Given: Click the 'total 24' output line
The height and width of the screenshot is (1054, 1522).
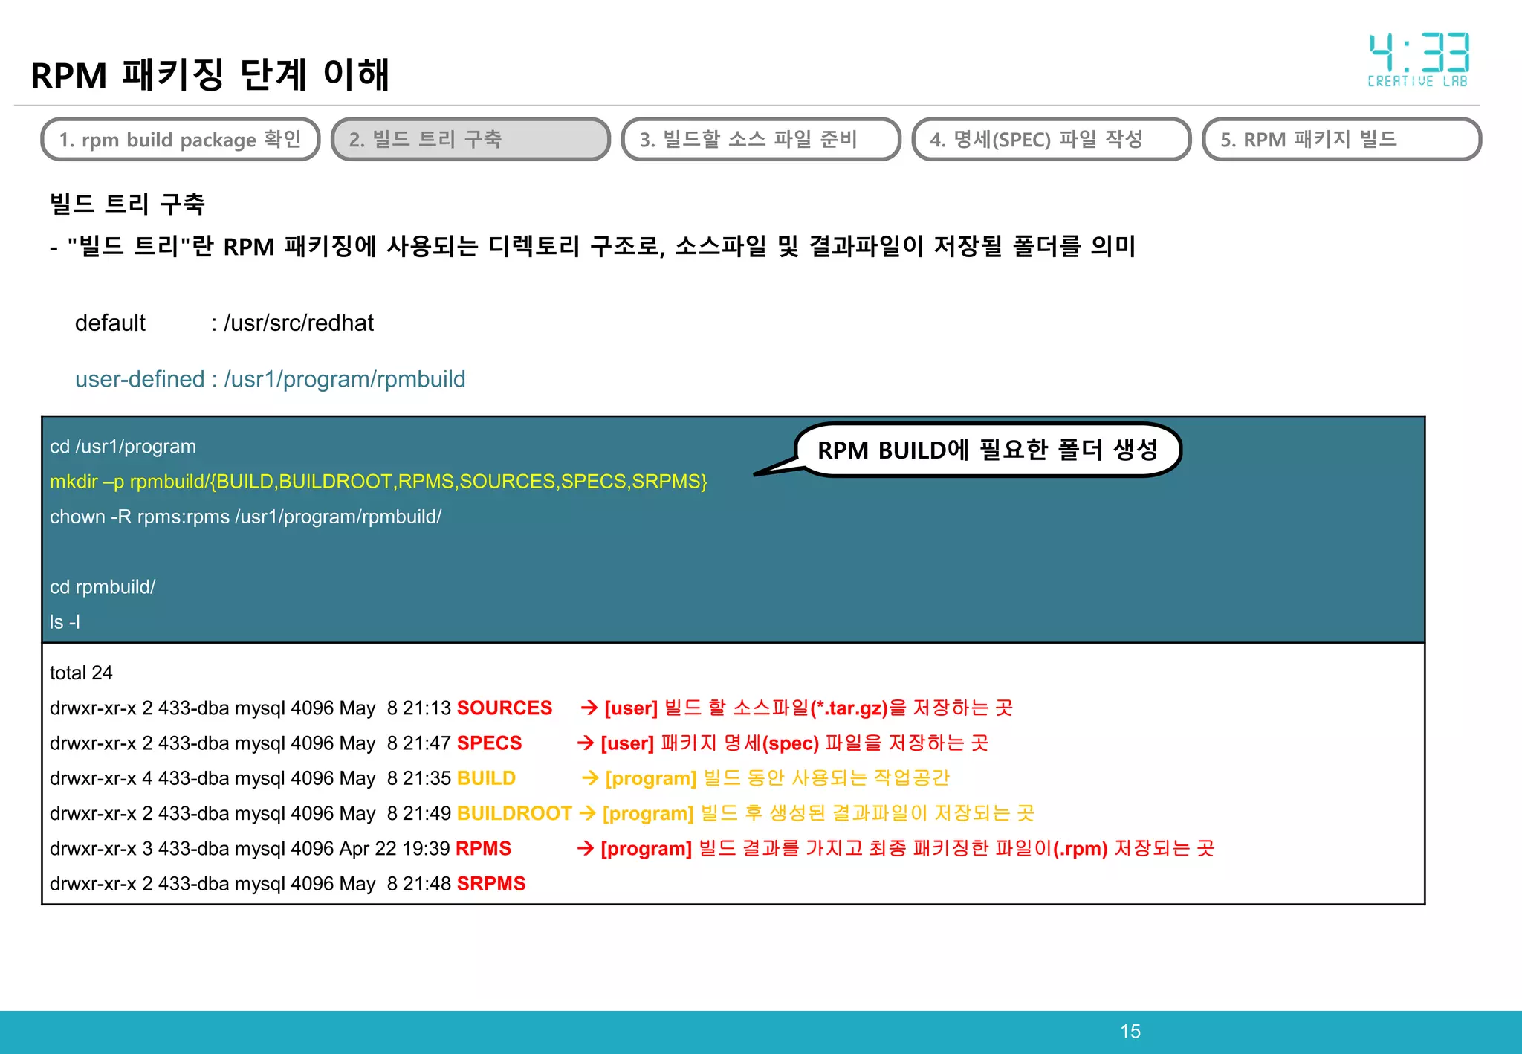Looking at the screenshot, I should coord(81,673).
